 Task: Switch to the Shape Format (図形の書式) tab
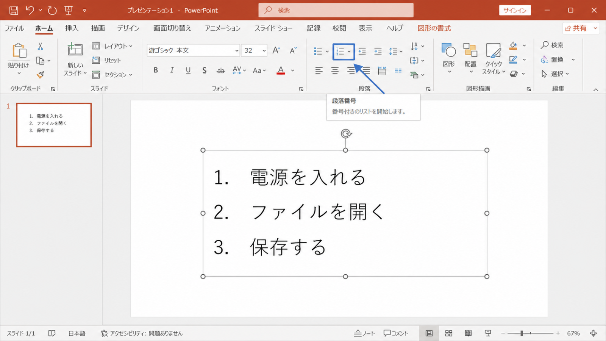(434, 28)
